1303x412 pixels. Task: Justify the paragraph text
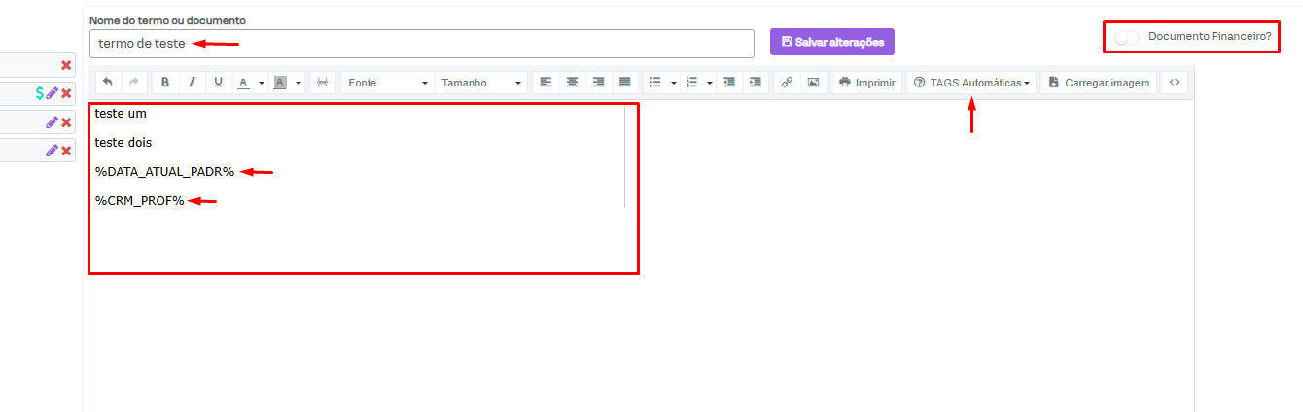click(624, 83)
